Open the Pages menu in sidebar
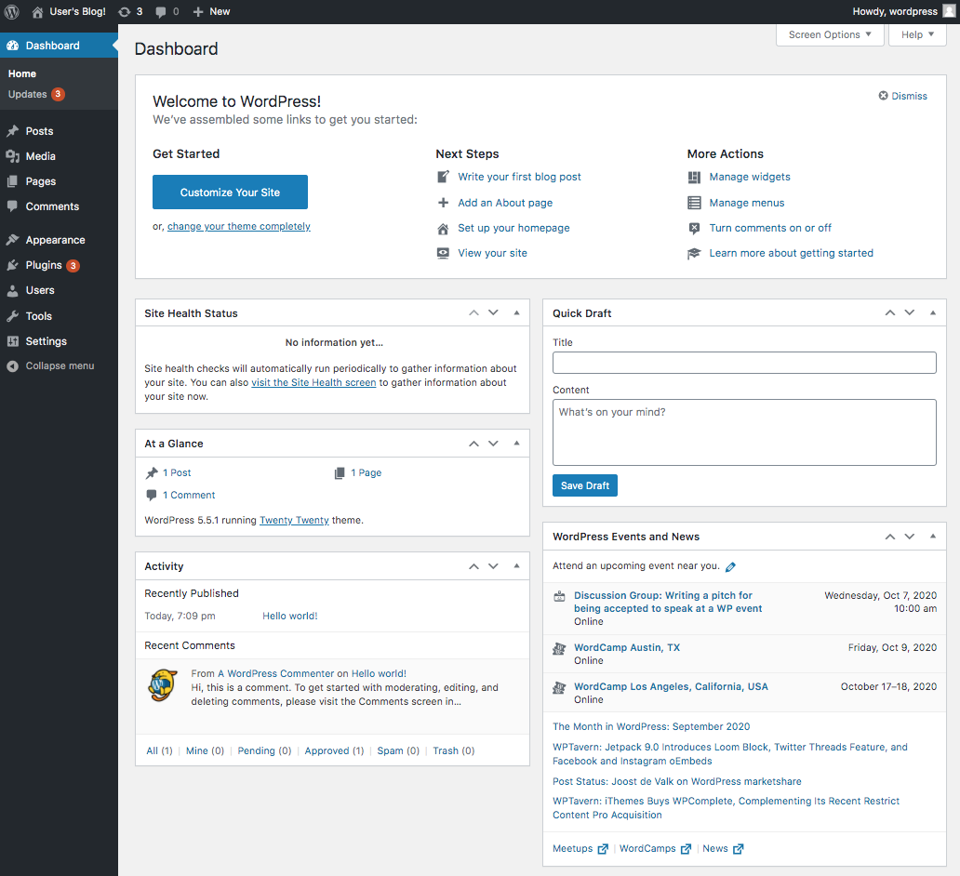This screenshot has height=876, width=960. coord(59,181)
